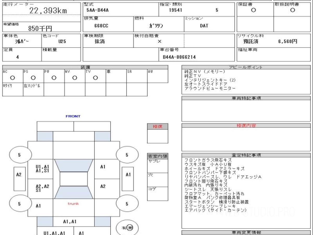Select the インテリジェントキー (2) line
Screen dimensions: 313x235
tap(210, 80)
